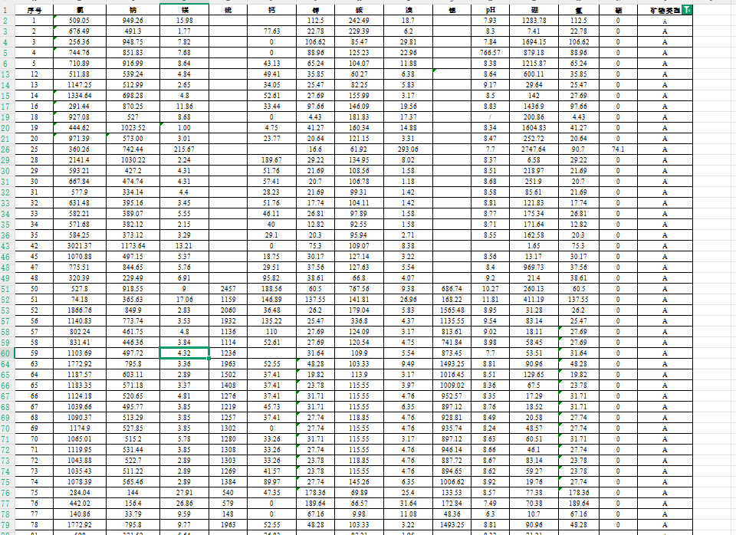Click cell with value 48.36
Screen dimensions: 736x535
(452, 514)
